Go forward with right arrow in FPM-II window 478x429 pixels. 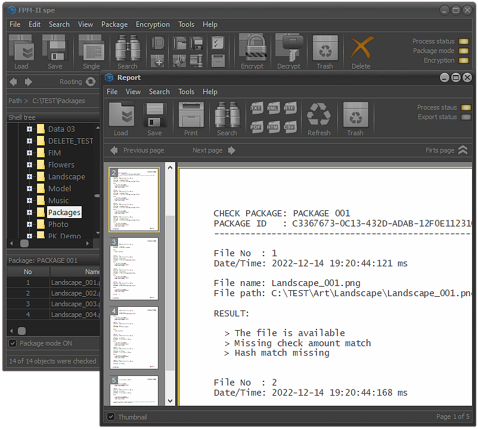[x=29, y=82]
